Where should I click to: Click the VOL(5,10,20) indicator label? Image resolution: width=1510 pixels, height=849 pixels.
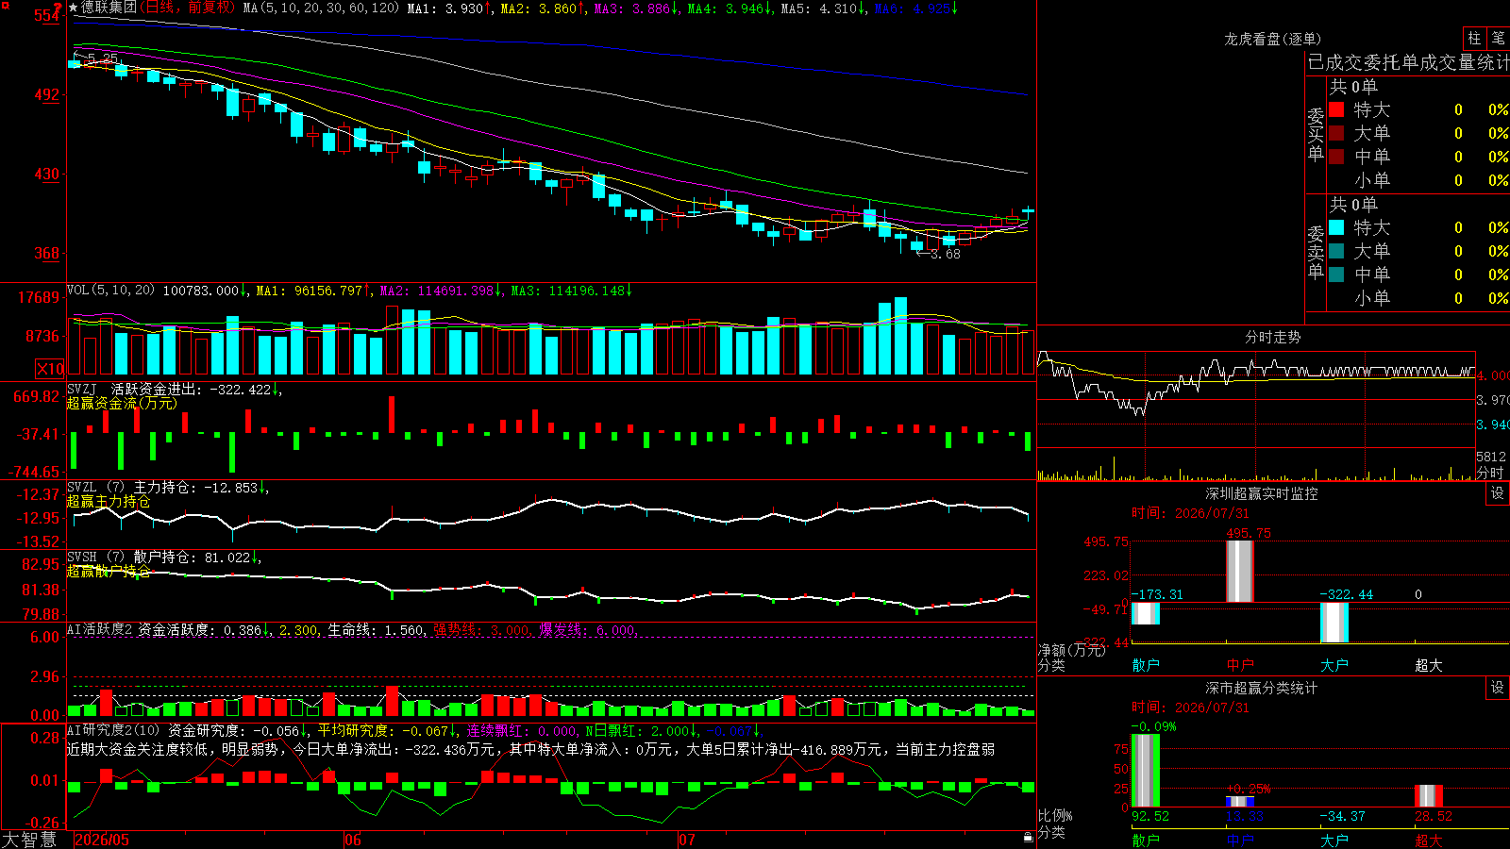click(111, 290)
